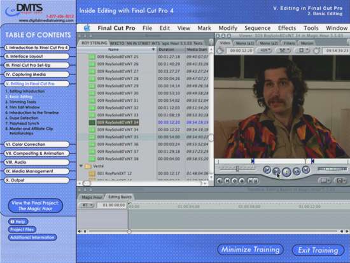Click the In point marker on Viewer scrubber
Image resolution: width=350 pixels, height=263 pixels.
pos(253,161)
